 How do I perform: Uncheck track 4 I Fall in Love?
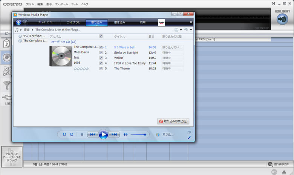pos(101,63)
